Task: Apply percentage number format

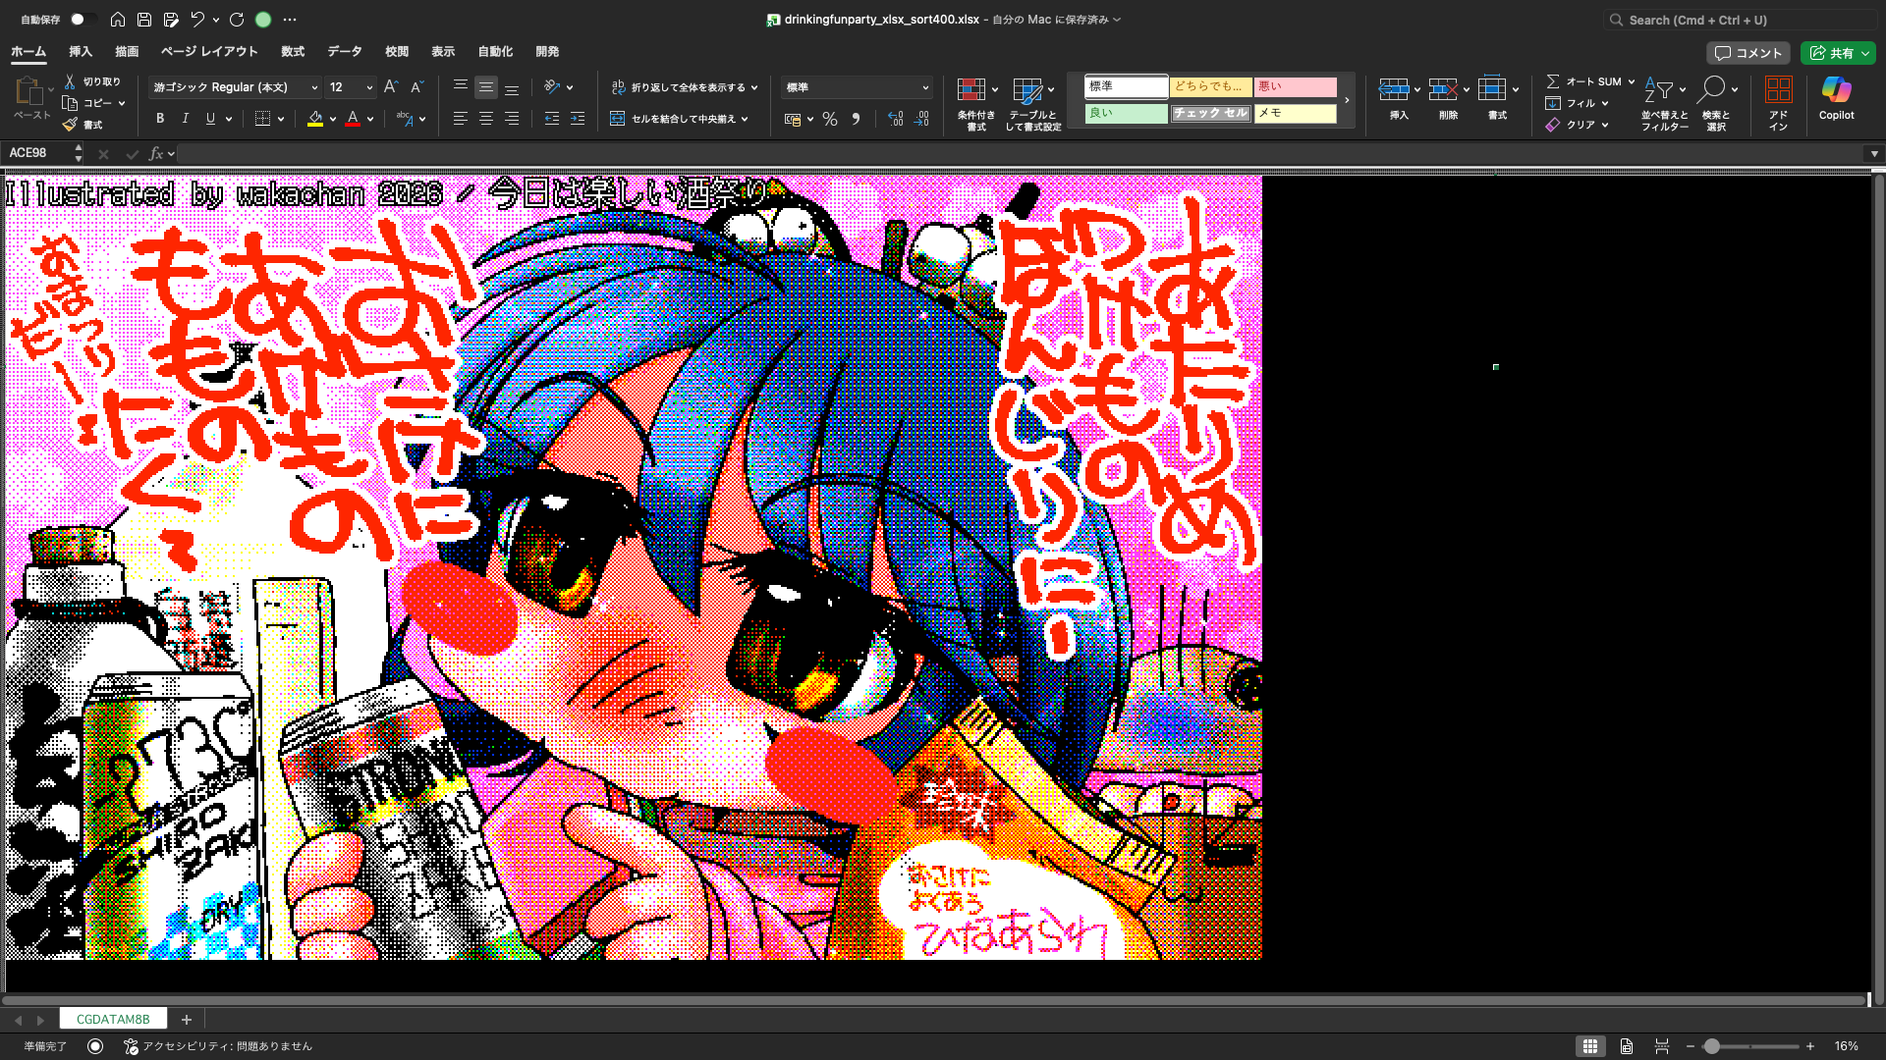Action: 830,118
